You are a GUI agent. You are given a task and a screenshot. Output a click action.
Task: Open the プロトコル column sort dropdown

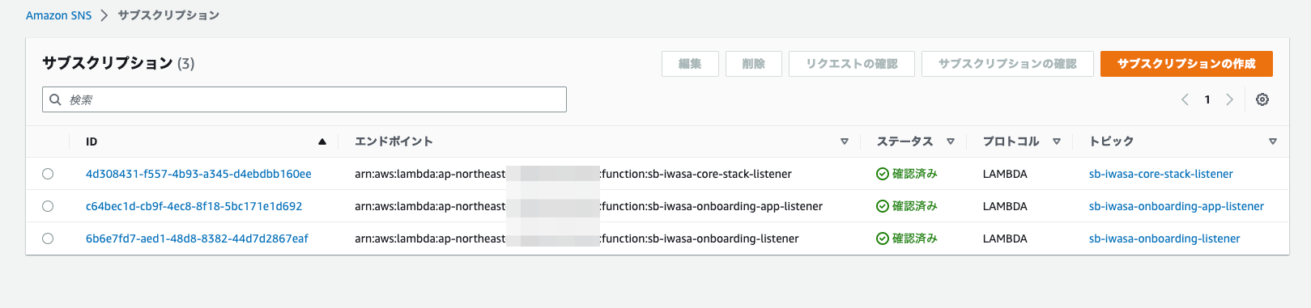[1057, 141]
